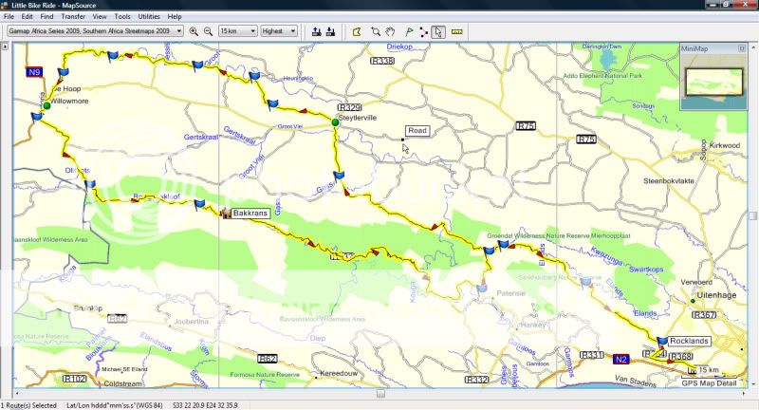Click the R367 road shield near Uitenhage
This screenshot has width=759, height=410.
[704, 315]
